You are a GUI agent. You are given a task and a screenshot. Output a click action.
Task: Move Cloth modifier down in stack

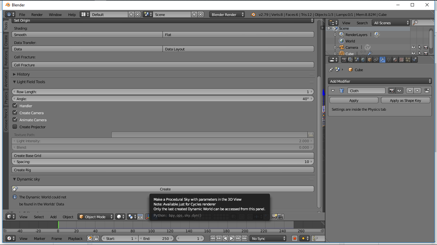[417, 91]
